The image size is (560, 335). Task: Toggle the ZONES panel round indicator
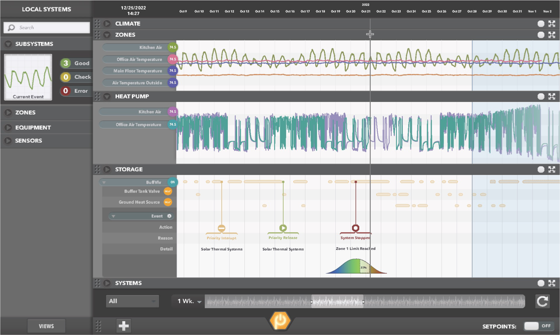[x=541, y=35]
